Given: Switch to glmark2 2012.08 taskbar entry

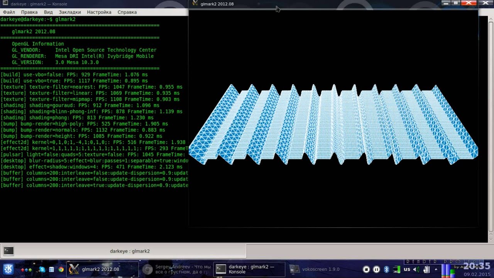Looking at the screenshot, I should pos(103,269).
